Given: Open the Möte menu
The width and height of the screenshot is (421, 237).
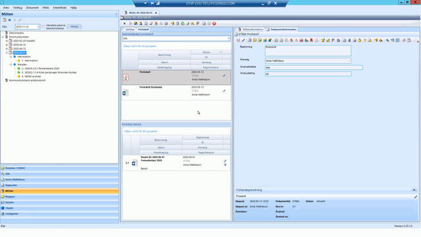Looking at the screenshot, I should (x=45, y=8).
